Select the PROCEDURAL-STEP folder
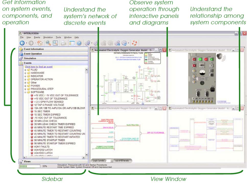The width and height of the screenshot is (247, 183). tap(42, 89)
